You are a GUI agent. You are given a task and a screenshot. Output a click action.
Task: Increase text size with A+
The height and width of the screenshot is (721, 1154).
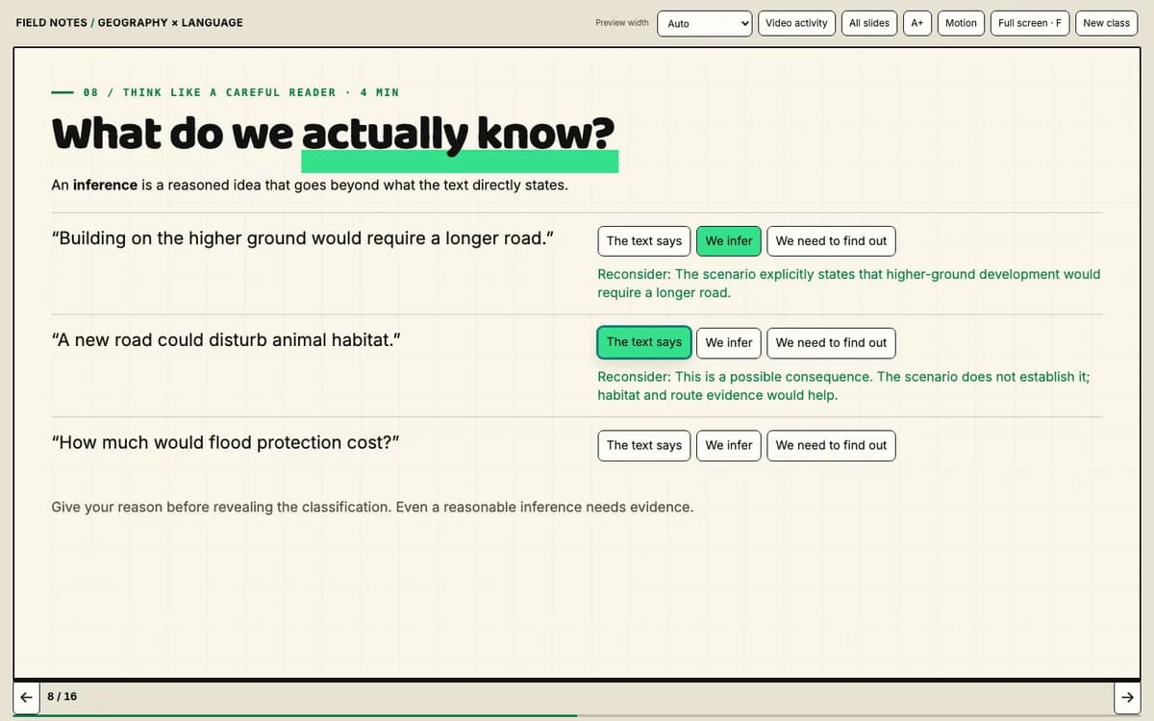click(917, 23)
